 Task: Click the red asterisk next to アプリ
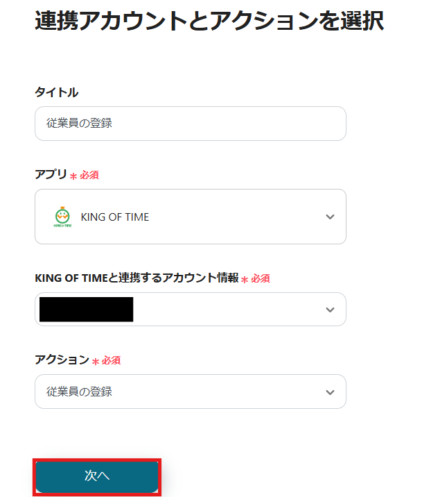73,176
